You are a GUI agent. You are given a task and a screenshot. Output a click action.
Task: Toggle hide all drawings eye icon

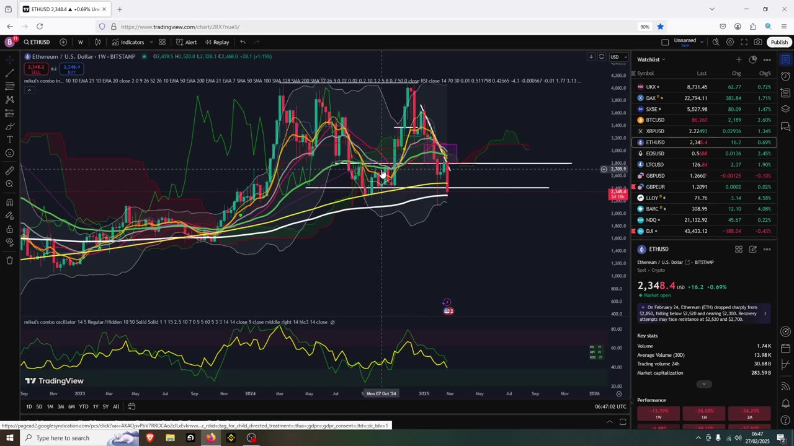pyautogui.click(x=9, y=242)
